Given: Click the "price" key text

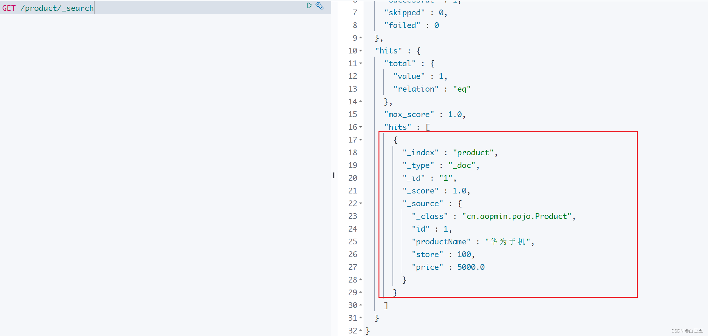Looking at the screenshot, I should (427, 267).
